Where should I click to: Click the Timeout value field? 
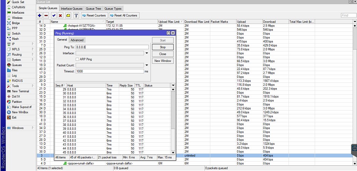pos(110,71)
